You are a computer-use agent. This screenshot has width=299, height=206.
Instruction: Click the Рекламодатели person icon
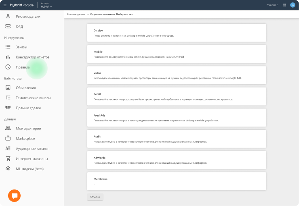[x=8, y=16]
